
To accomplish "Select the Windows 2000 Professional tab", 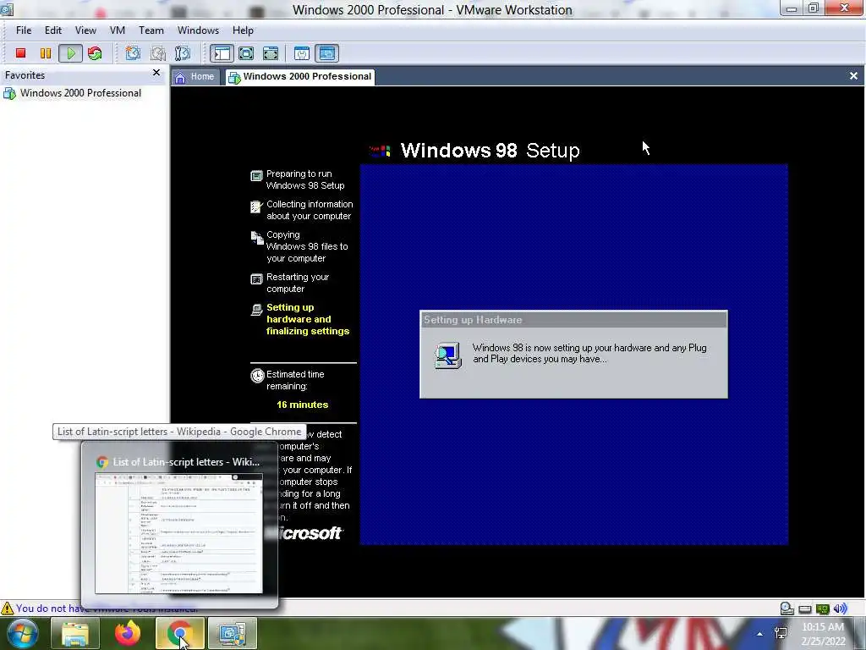I will pyautogui.click(x=301, y=77).
